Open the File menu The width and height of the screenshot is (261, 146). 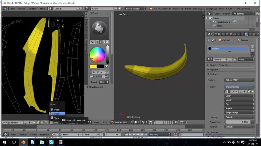13,9
